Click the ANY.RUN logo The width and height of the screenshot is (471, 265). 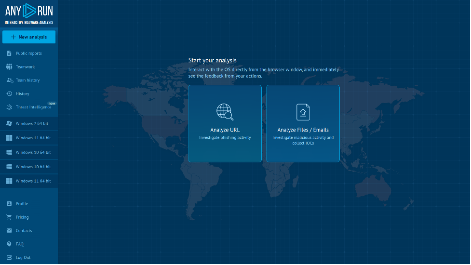[29, 14]
